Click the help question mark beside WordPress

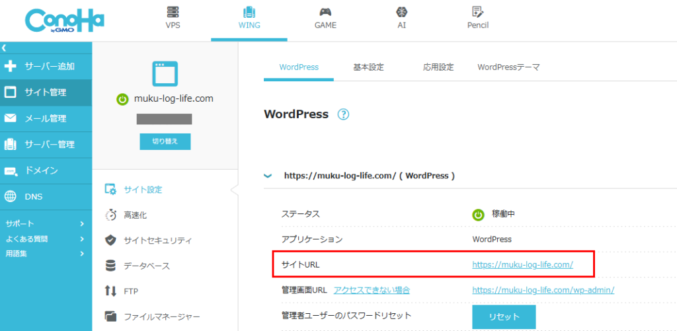343,114
